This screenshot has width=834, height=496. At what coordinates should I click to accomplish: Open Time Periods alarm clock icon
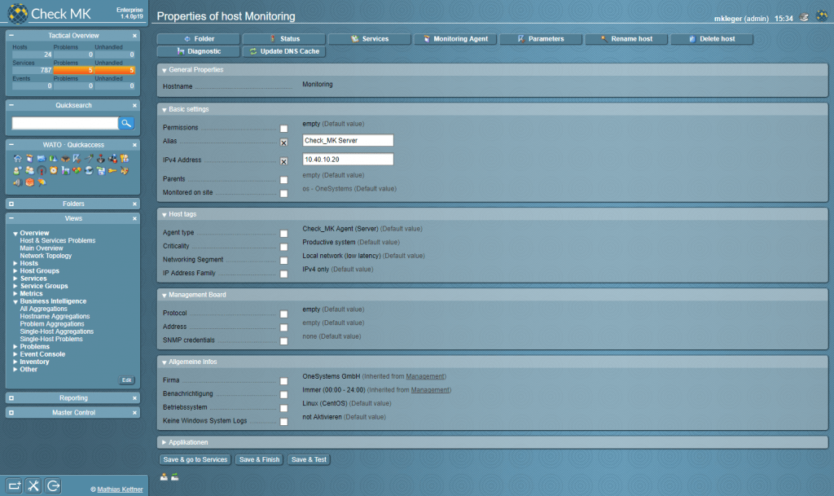pos(53,171)
